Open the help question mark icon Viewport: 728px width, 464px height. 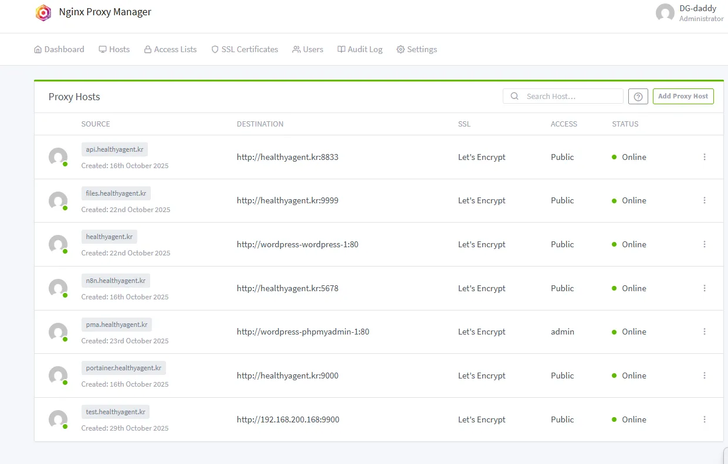[638, 97]
